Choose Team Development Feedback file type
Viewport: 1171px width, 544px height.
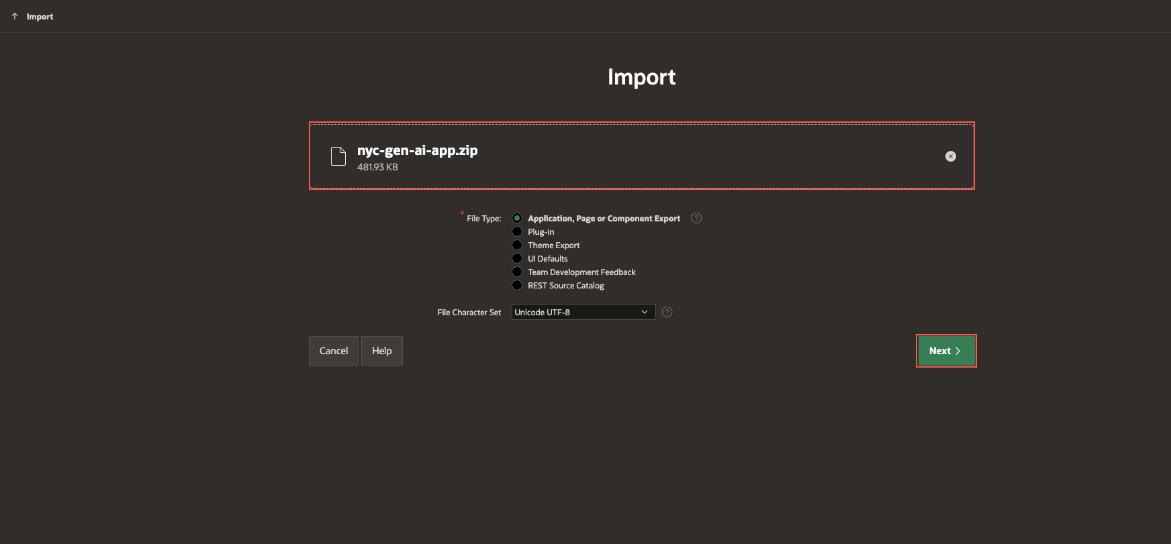coord(517,272)
